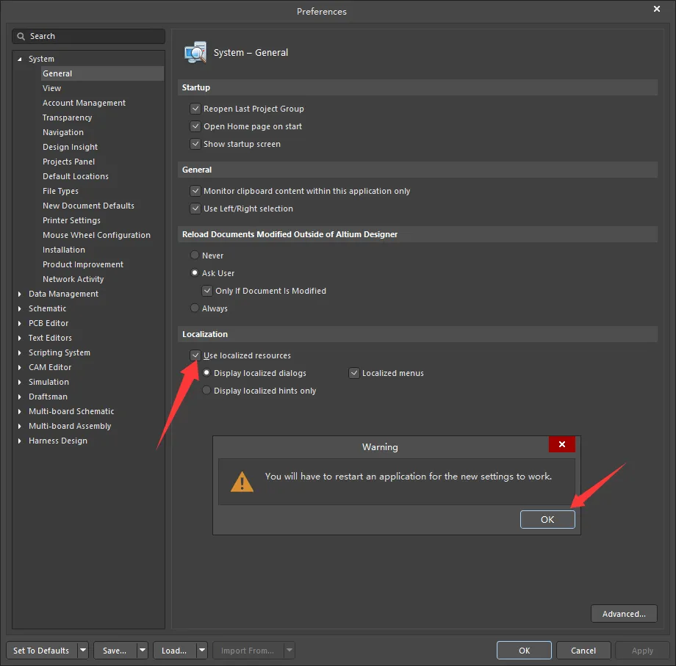This screenshot has height=666, width=676.
Task: Close the Warning dialog with red X
Action: click(562, 444)
